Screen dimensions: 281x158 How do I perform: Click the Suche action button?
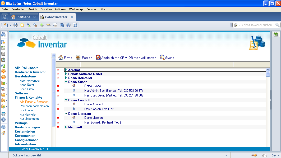pyautogui.click(x=167, y=58)
